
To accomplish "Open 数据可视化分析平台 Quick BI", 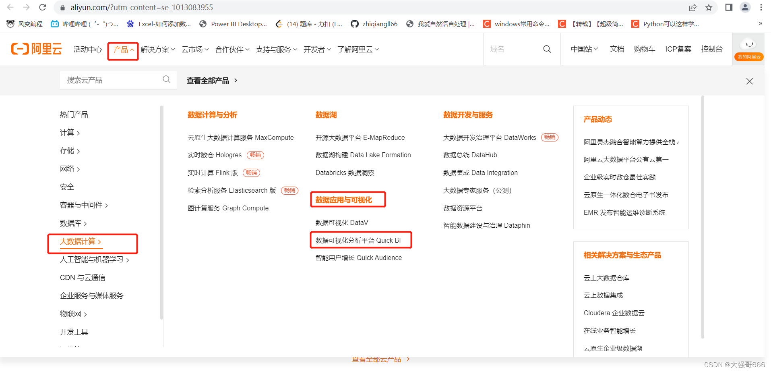I will click(x=358, y=240).
